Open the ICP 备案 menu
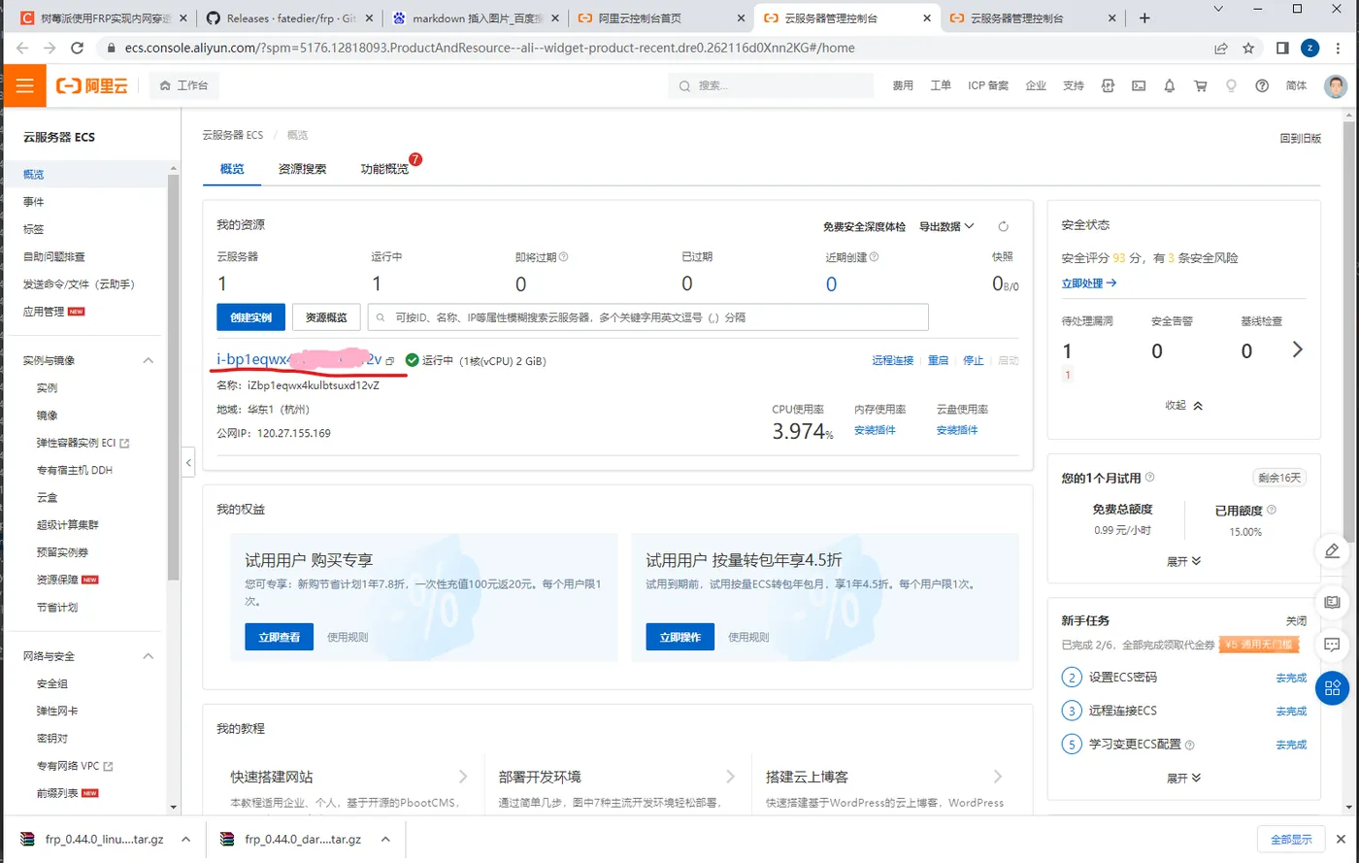Image resolution: width=1359 pixels, height=863 pixels. click(x=988, y=85)
